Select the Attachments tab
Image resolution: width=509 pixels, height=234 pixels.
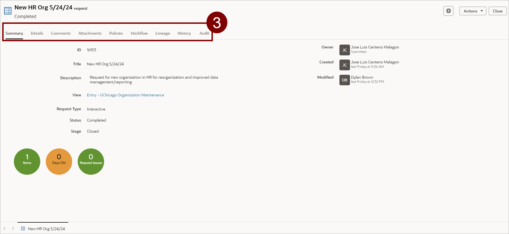90,33
